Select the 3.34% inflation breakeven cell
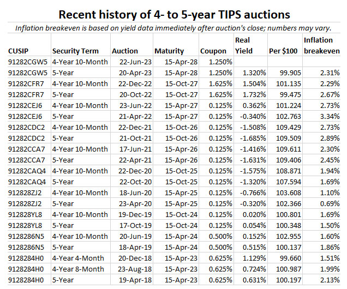347x289 pixels. pyautogui.click(x=330, y=116)
